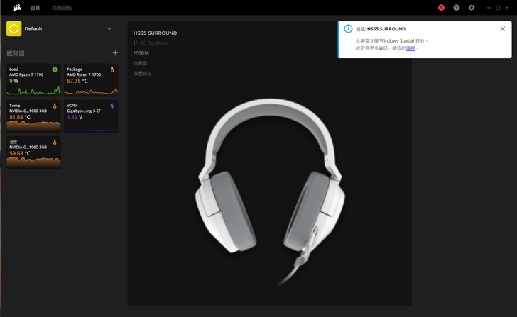Open iCUE settings gear icon

coord(472,7)
